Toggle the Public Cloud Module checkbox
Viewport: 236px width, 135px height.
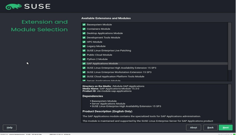click(84, 55)
